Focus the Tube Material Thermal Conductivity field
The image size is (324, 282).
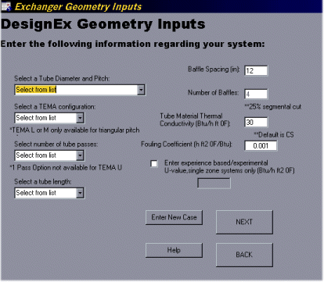click(256, 122)
